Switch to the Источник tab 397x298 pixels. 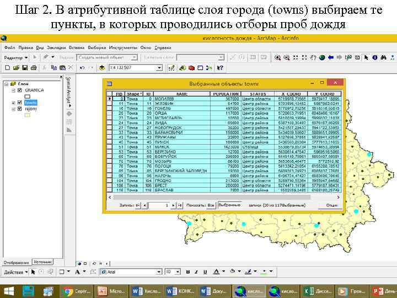click(42, 262)
